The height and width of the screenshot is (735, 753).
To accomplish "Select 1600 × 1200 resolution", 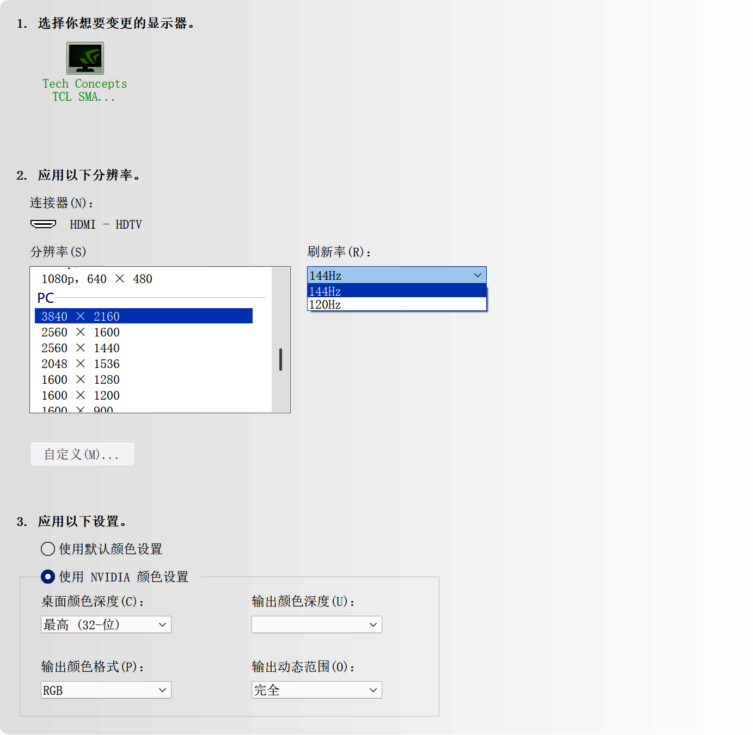I will pos(81,395).
